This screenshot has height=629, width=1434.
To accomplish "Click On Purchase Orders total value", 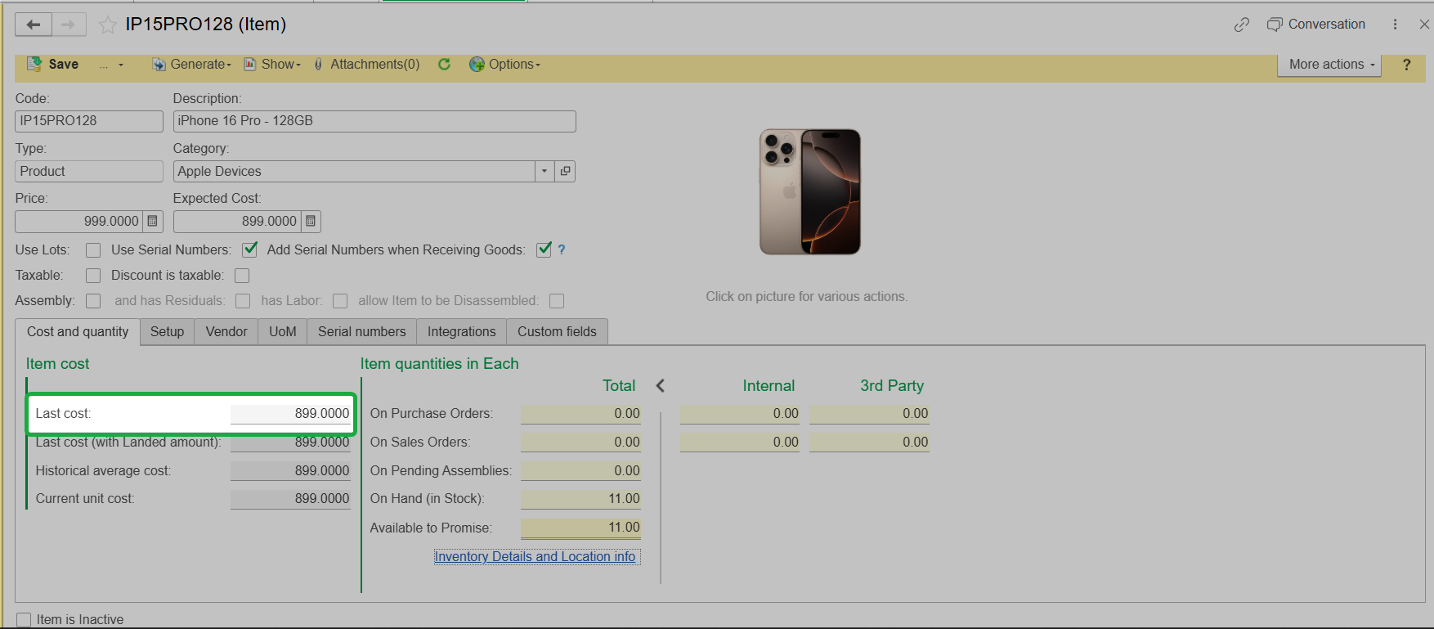I will (580, 414).
